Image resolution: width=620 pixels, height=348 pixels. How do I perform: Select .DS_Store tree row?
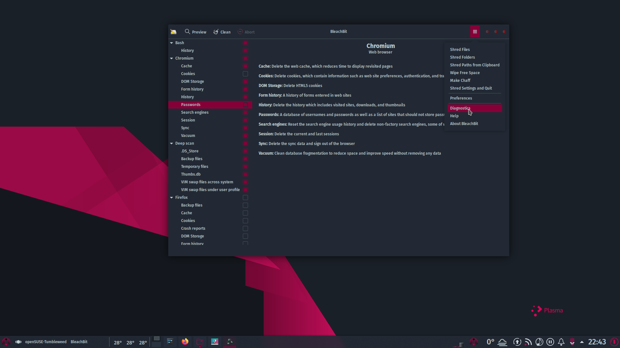[x=210, y=151]
